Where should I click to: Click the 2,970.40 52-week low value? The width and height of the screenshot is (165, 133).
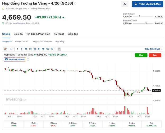point(127,23)
